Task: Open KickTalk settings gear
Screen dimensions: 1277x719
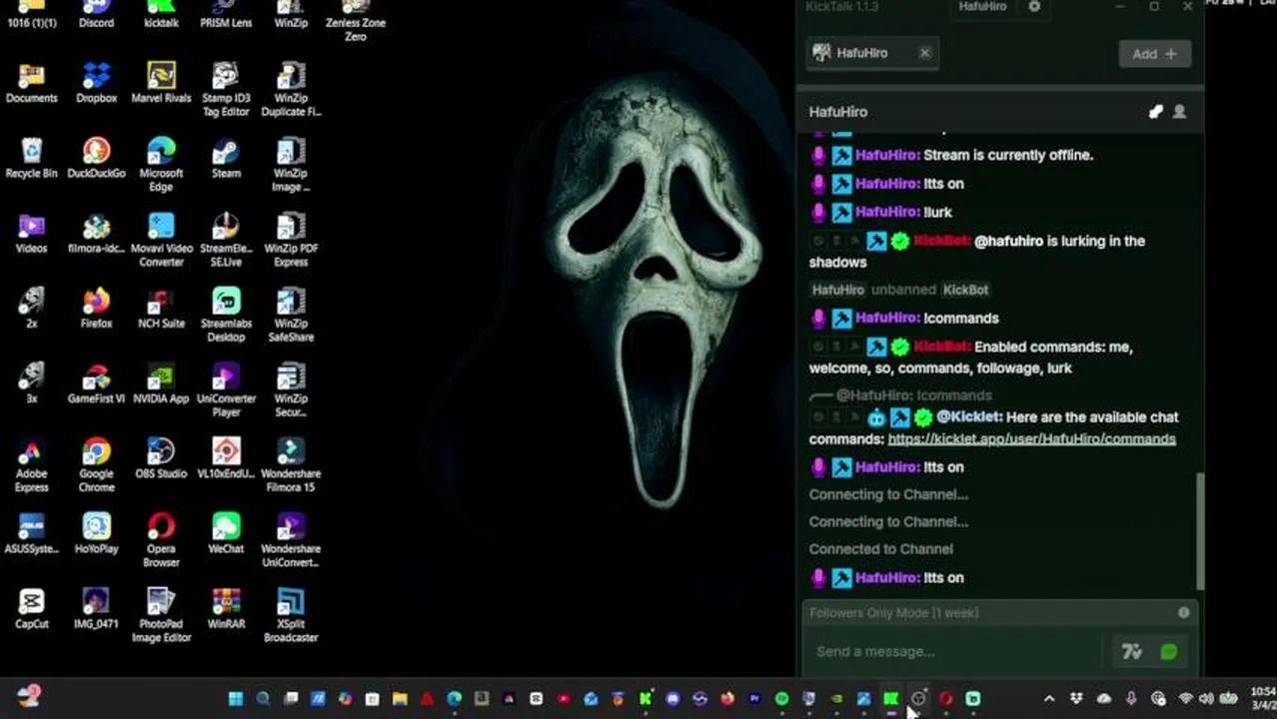Action: 1034,6
